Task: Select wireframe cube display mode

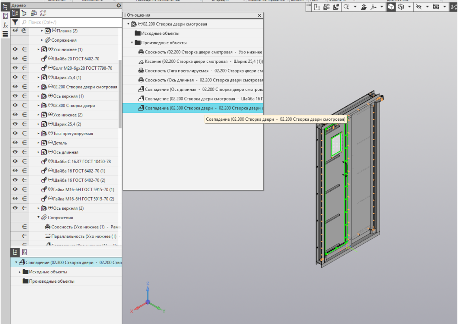Action: click(x=401, y=7)
